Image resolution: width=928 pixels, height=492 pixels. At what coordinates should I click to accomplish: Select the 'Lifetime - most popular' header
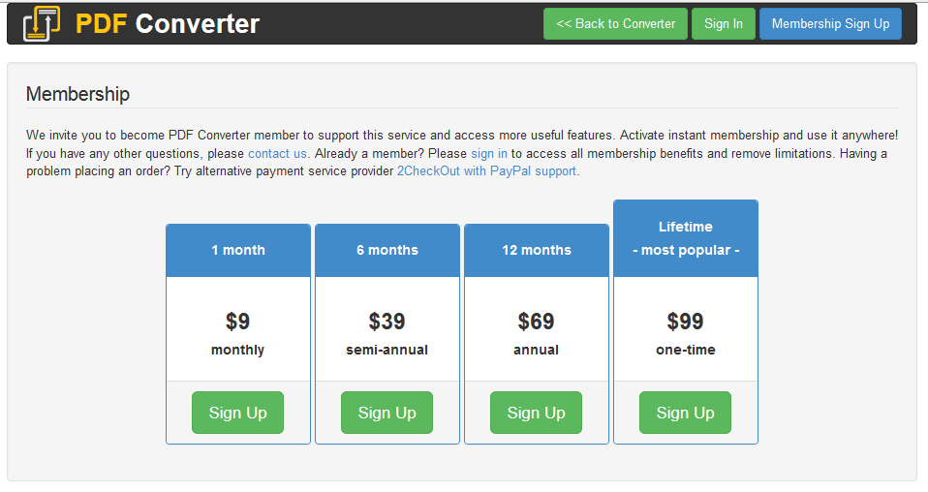(686, 238)
